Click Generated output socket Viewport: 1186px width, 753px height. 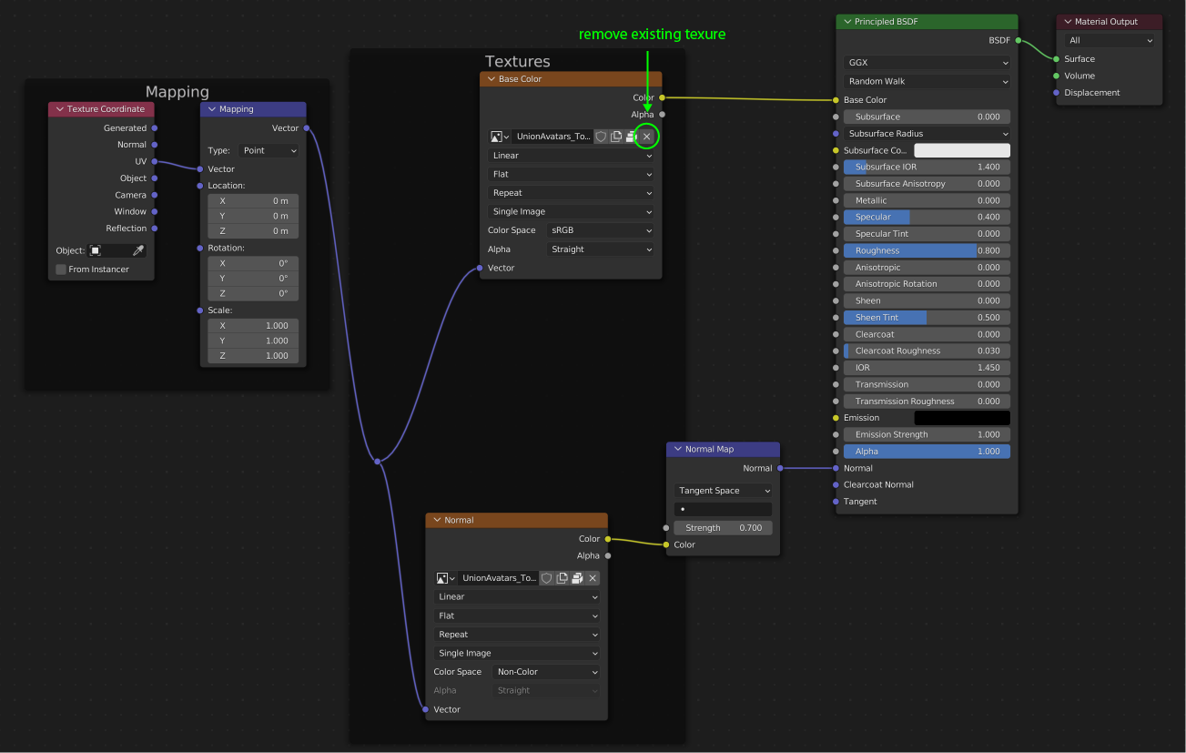tap(155, 128)
